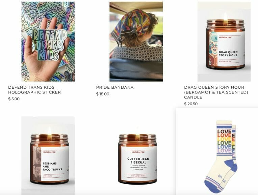258x195 pixels.
Task: Open the Defend Trans Kids sticker photo
Action: point(48,42)
